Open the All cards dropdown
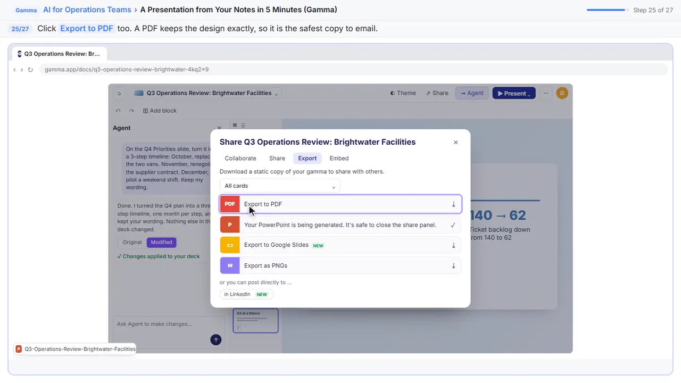 coord(280,186)
